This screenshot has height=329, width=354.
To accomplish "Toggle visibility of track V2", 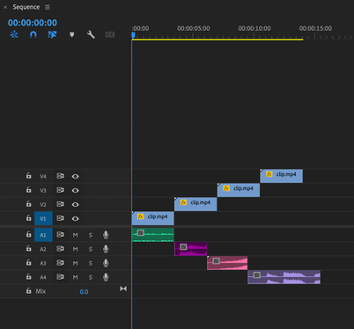I will click(x=76, y=204).
